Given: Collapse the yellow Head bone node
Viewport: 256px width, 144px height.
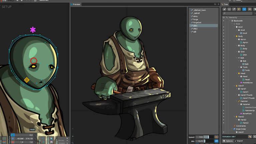Looking at the screenshot, I should 237,73.
